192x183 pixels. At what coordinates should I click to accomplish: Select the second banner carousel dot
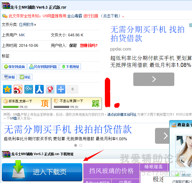coord(81,145)
